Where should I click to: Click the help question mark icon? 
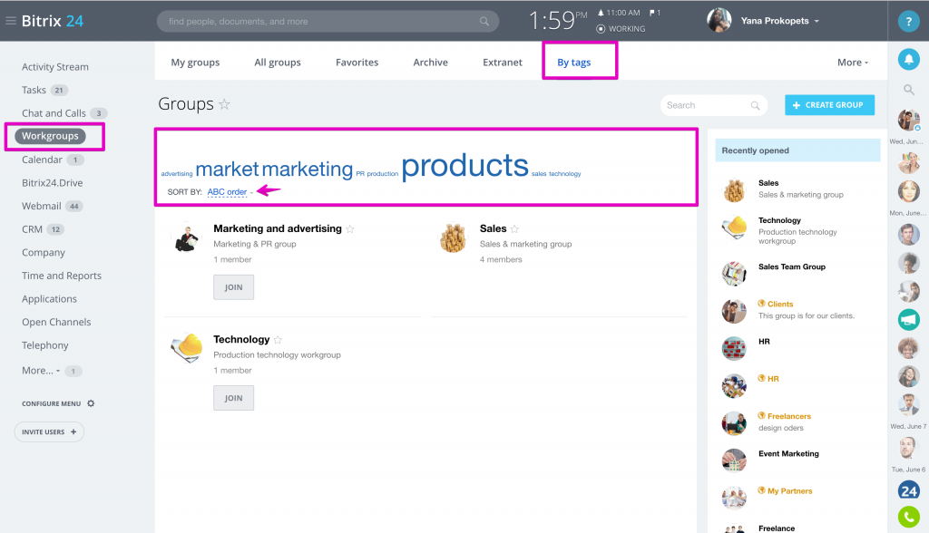(x=908, y=22)
